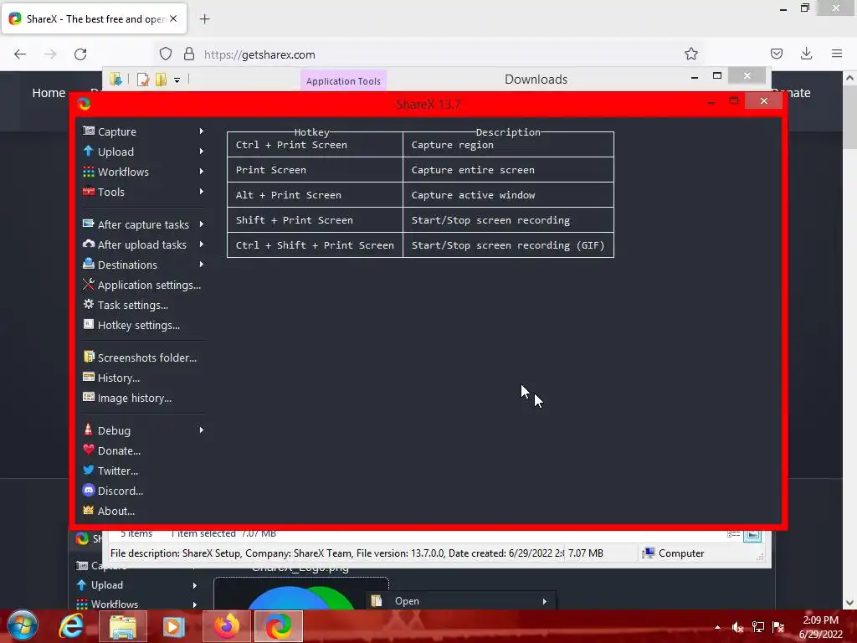
Task: Launch Internet Explorer from taskbar
Action: click(71, 626)
